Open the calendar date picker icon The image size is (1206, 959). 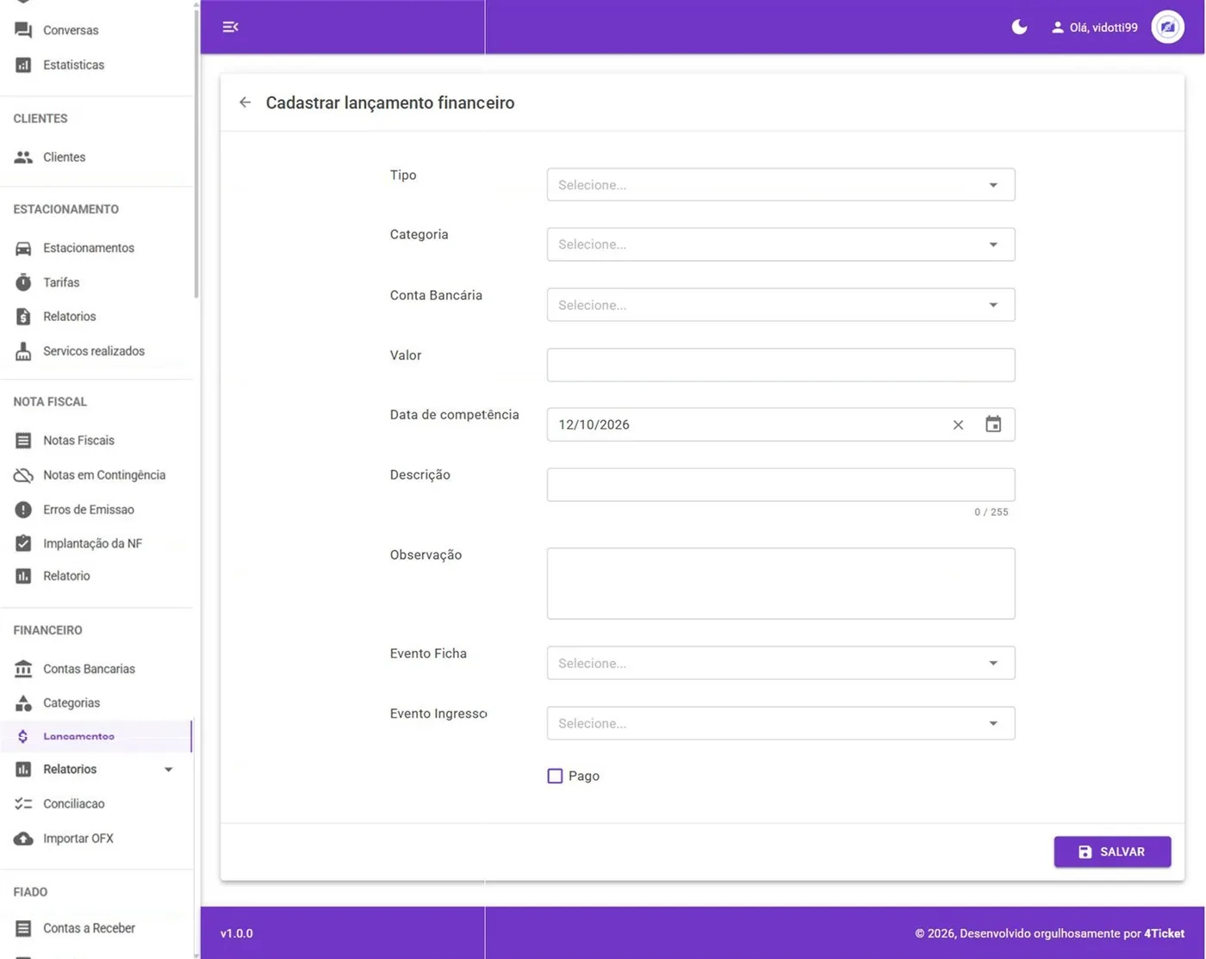pyautogui.click(x=993, y=424)
